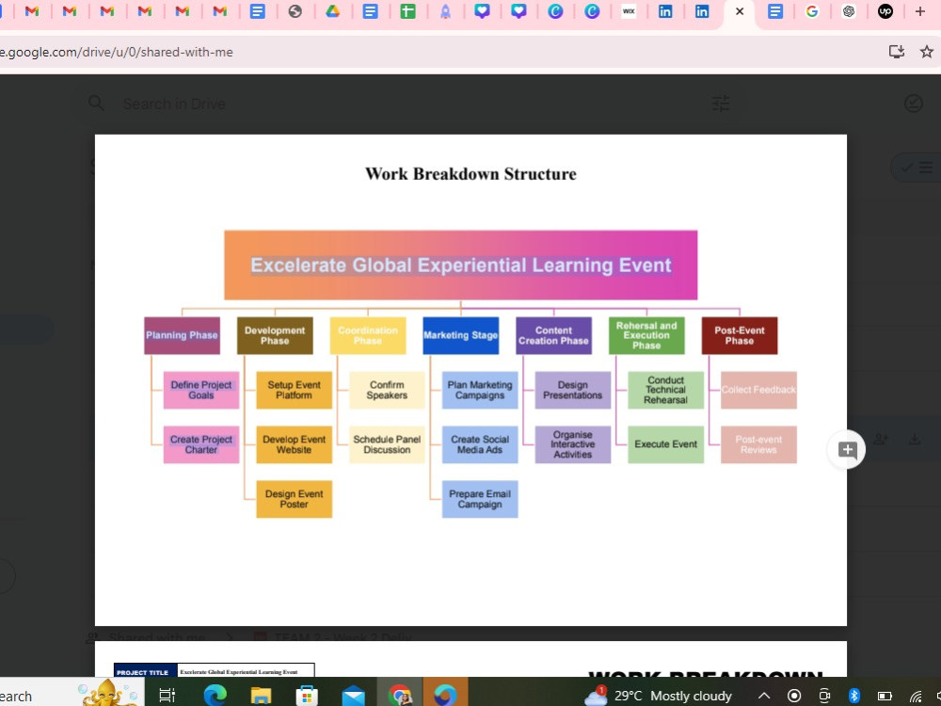Click the Confirm Speakers box
Screen dimensions: 941x706
tap(387, 390)
